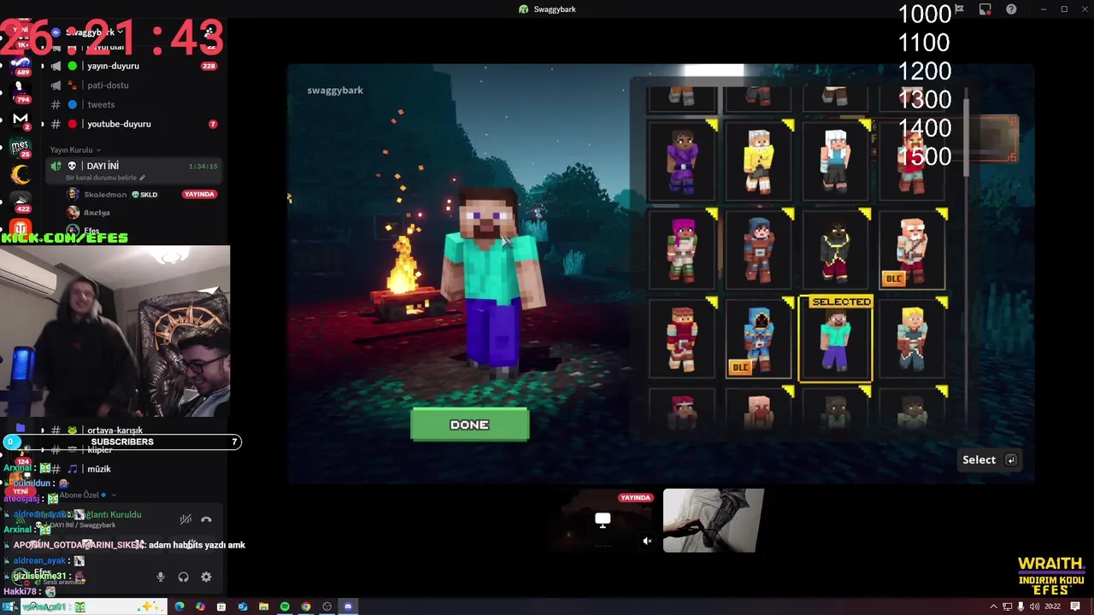This screenshot has height=615, width=1094.
Task: Open Windows notification center
Action: (x=1076, y=606)
